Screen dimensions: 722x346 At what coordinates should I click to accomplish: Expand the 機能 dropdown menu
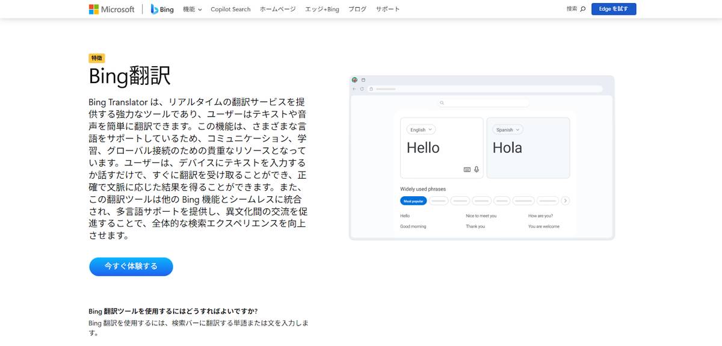pyautogui.click(x=192, y=9)
